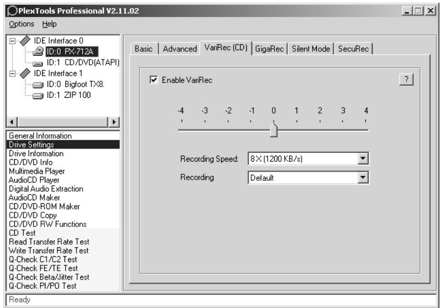Open CD/DVD RW Functions
The height and width of the screenshot is (308, 440).
[x=63, y=224]
